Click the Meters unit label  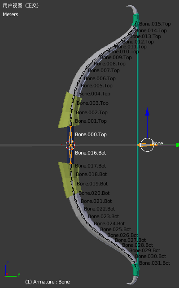pos(10,14)
